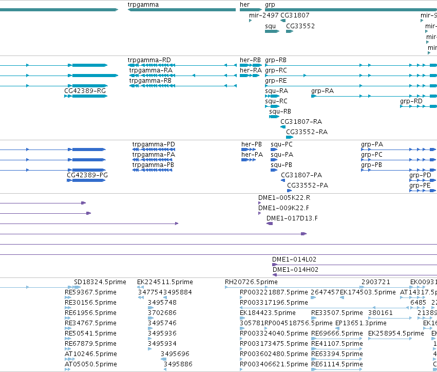Open BAC end DME1-017D13.F

292,218
